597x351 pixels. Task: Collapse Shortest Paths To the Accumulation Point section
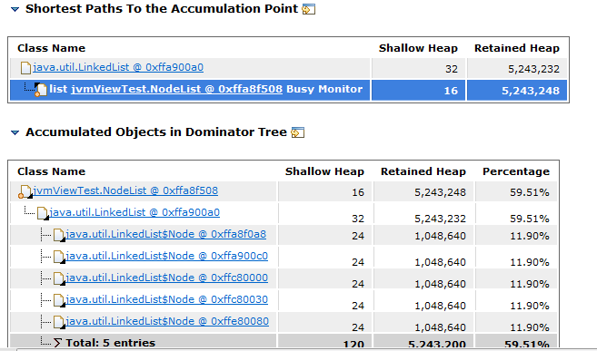[15, 9]
